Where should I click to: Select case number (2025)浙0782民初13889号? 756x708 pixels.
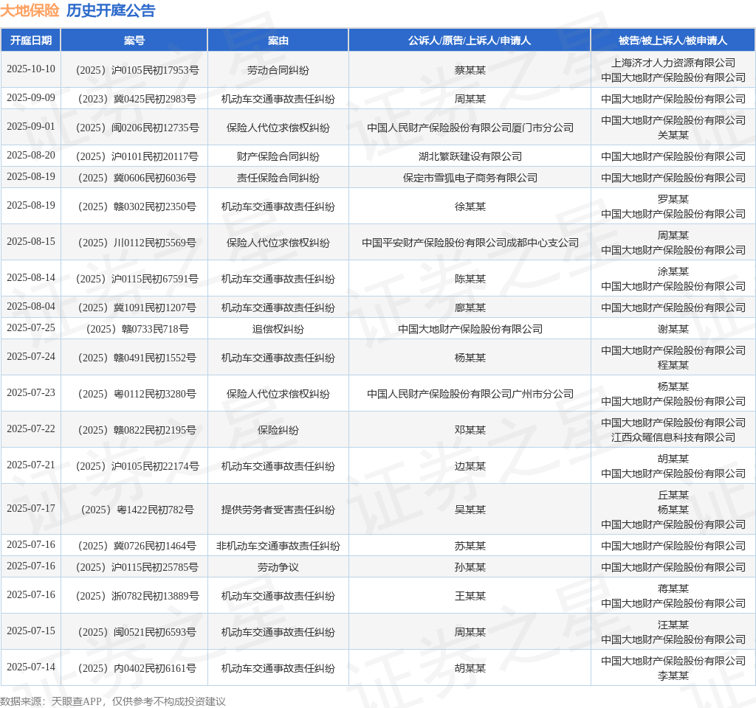click(137, 596)
